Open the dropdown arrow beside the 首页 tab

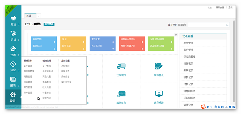coord(38,16)
